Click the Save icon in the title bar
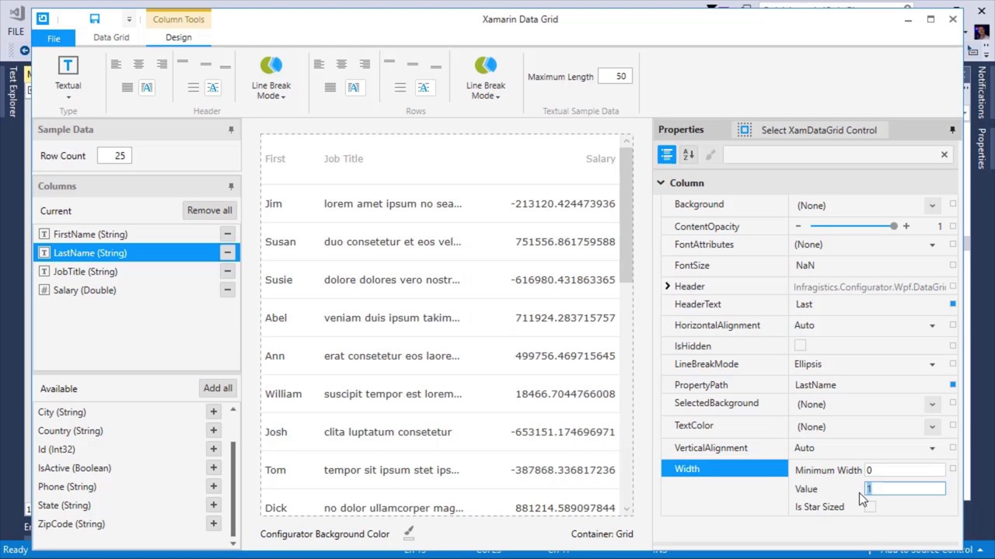995x559 pixels. pos(94,19)
